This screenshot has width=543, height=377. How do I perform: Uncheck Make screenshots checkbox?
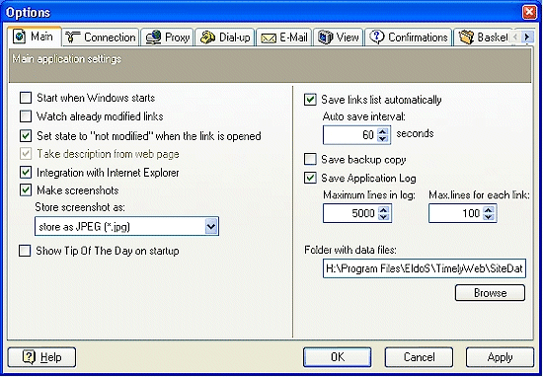point(26,190)
